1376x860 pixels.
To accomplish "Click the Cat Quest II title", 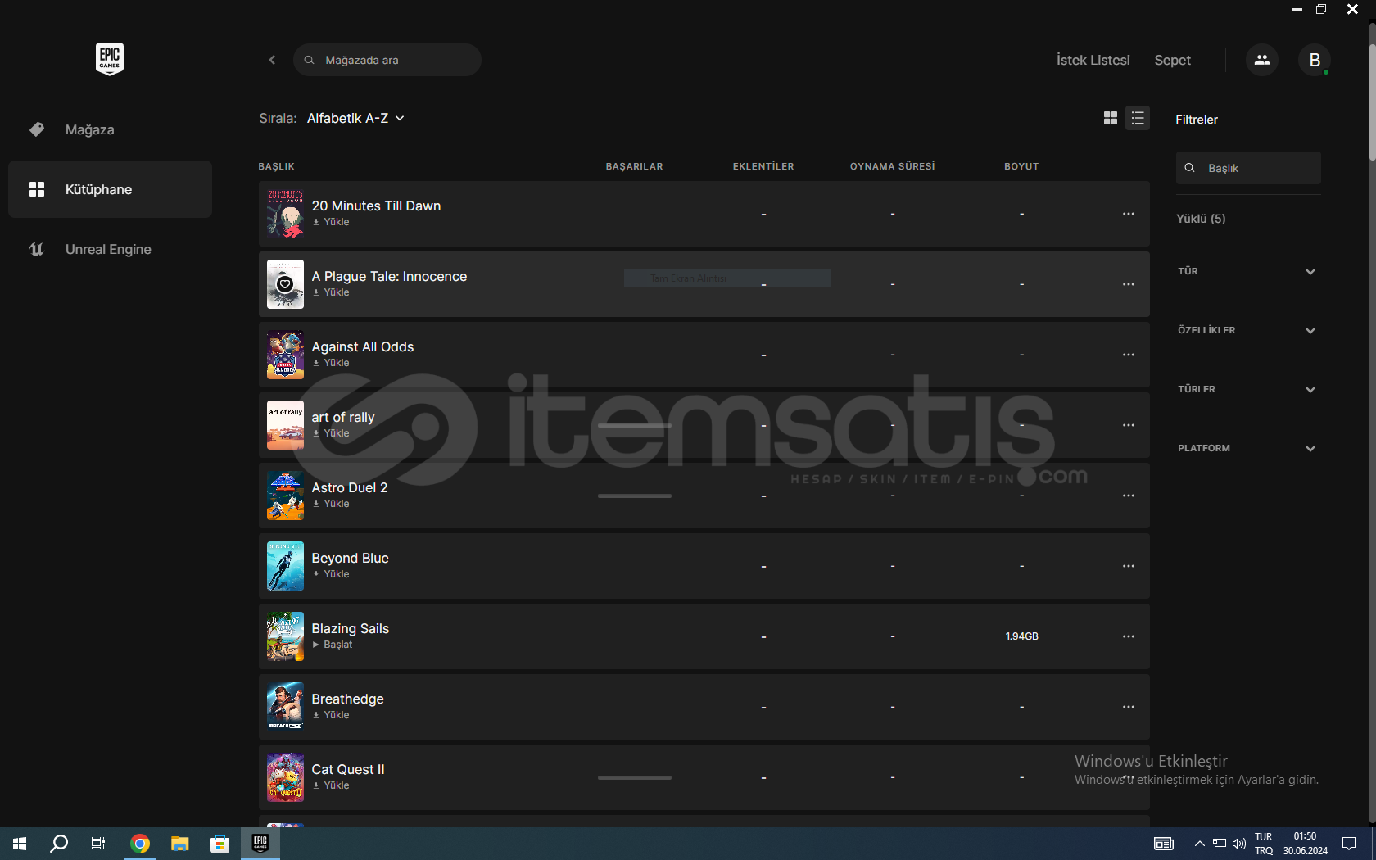I will click(348, 769).
